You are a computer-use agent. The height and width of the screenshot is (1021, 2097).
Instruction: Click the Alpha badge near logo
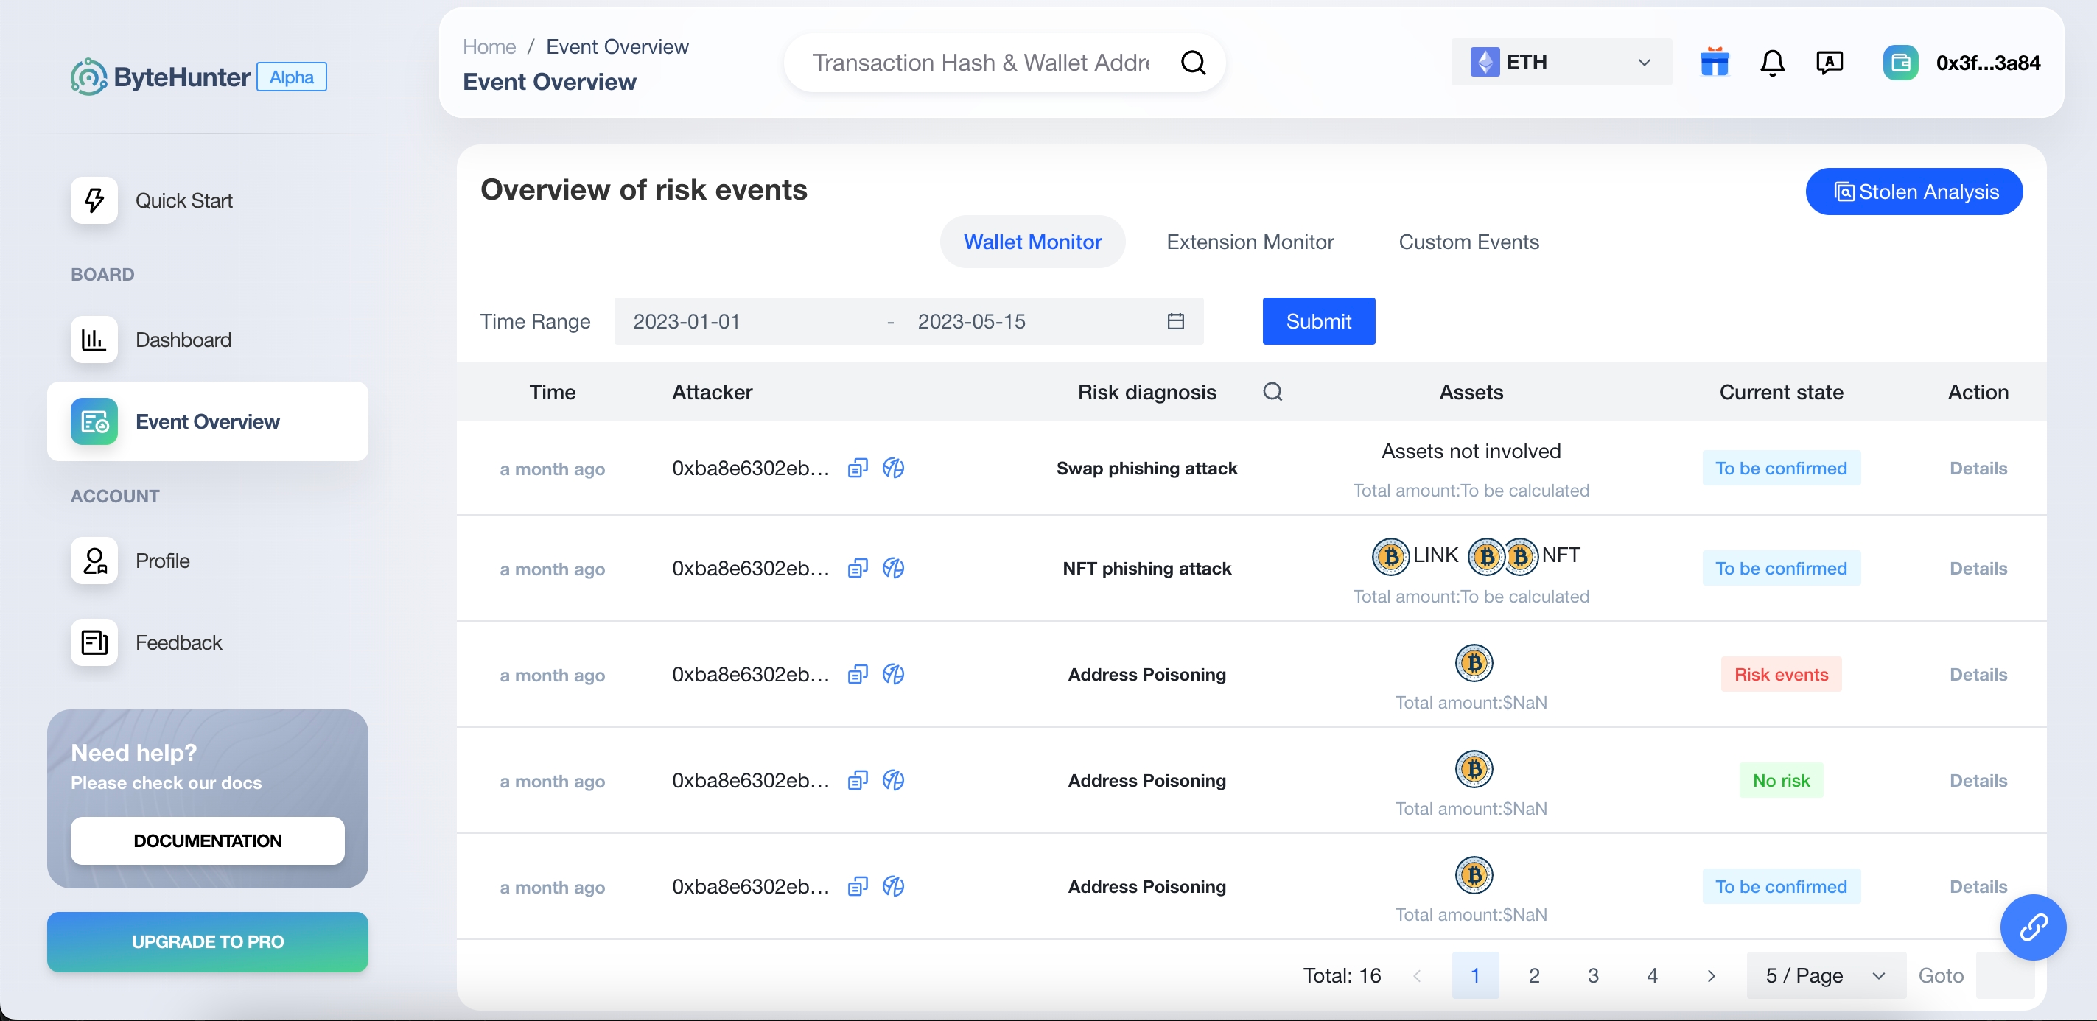click(292, 77)
